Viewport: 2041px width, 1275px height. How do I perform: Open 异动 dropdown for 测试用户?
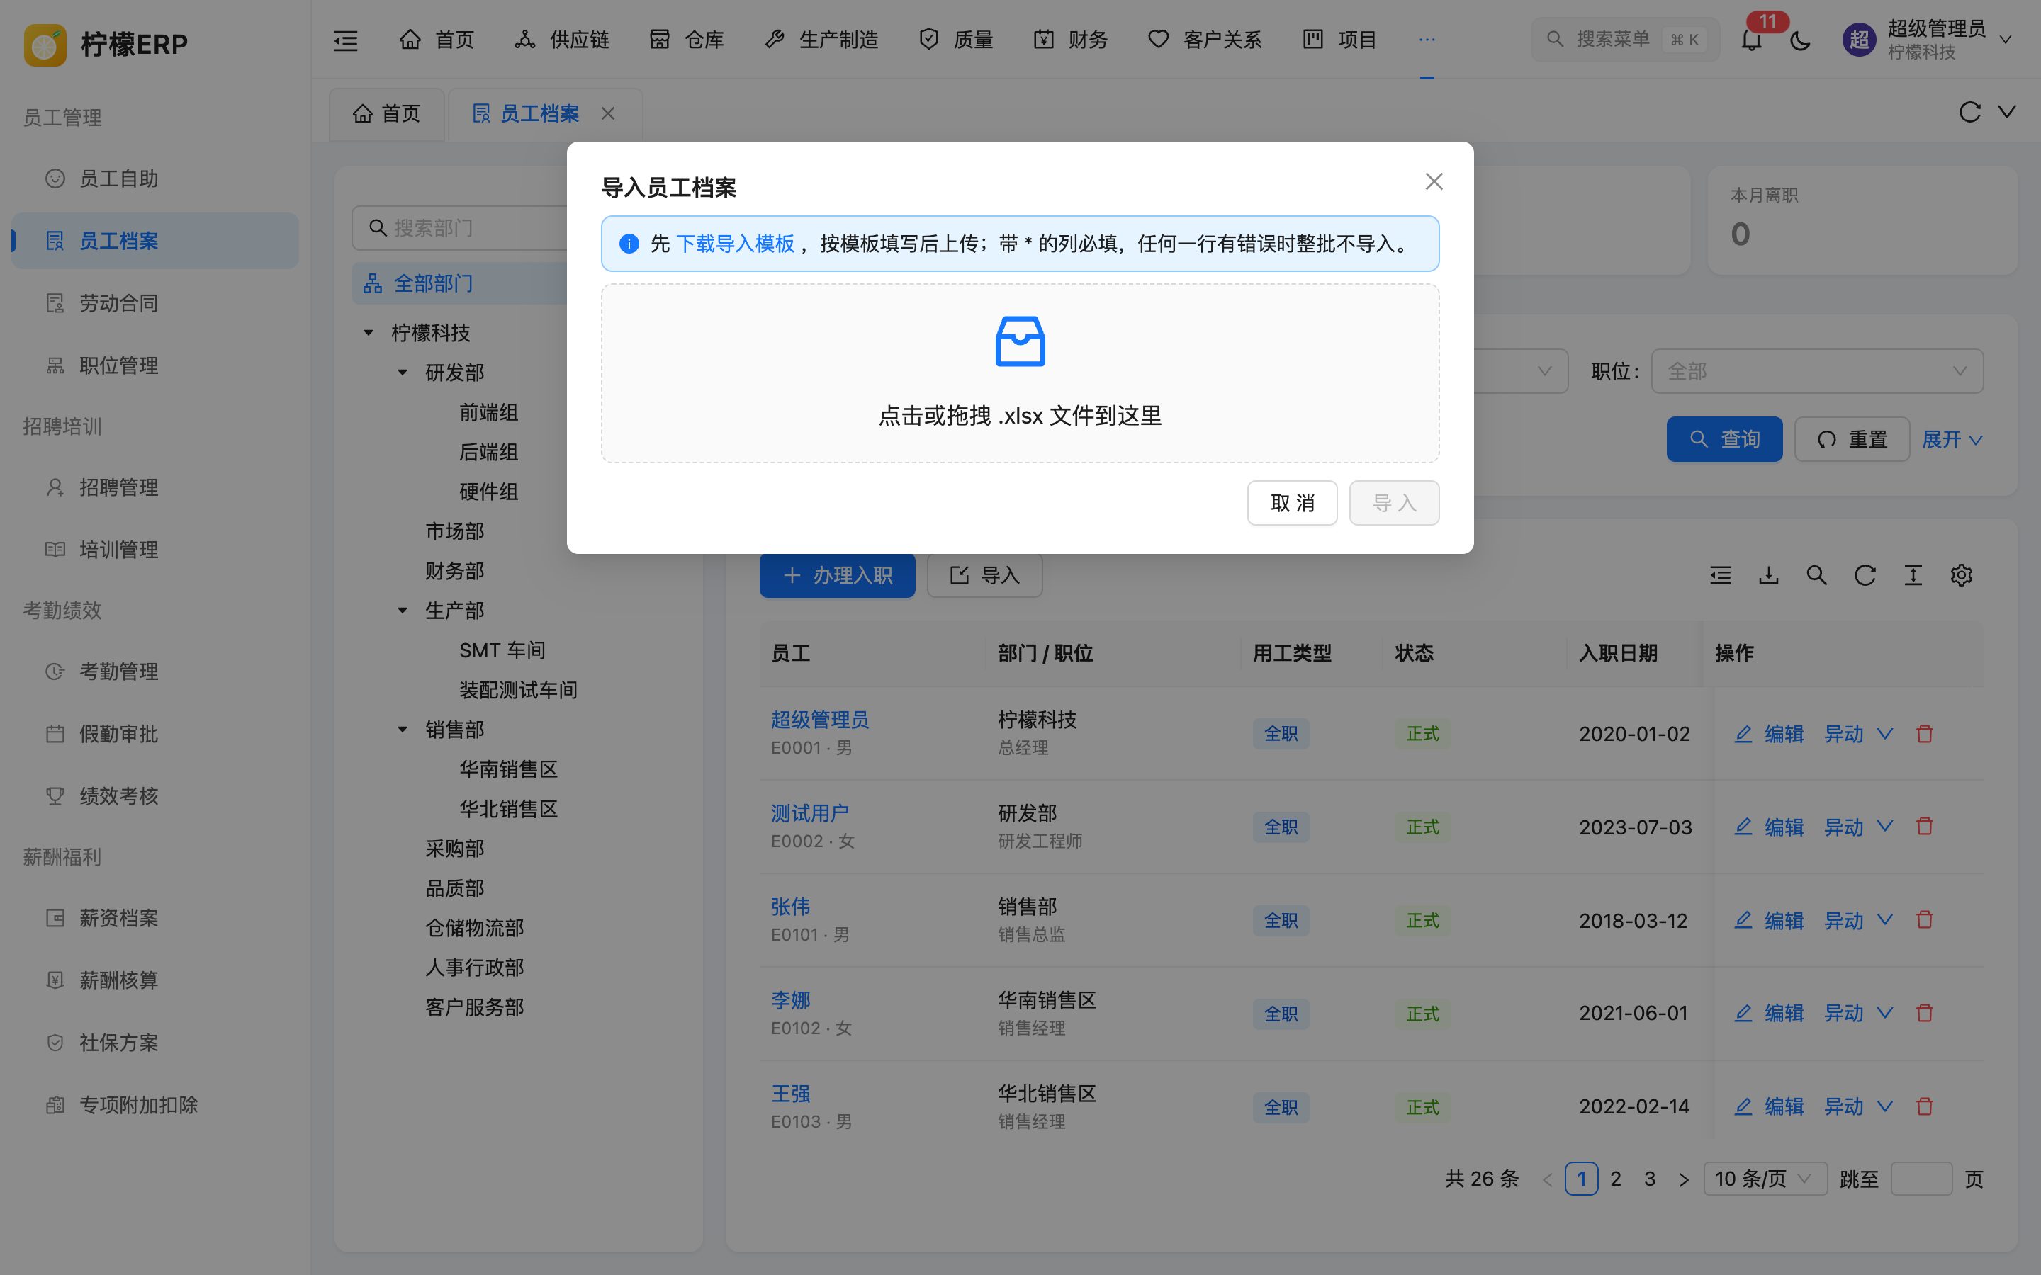tap(1859, 827)
